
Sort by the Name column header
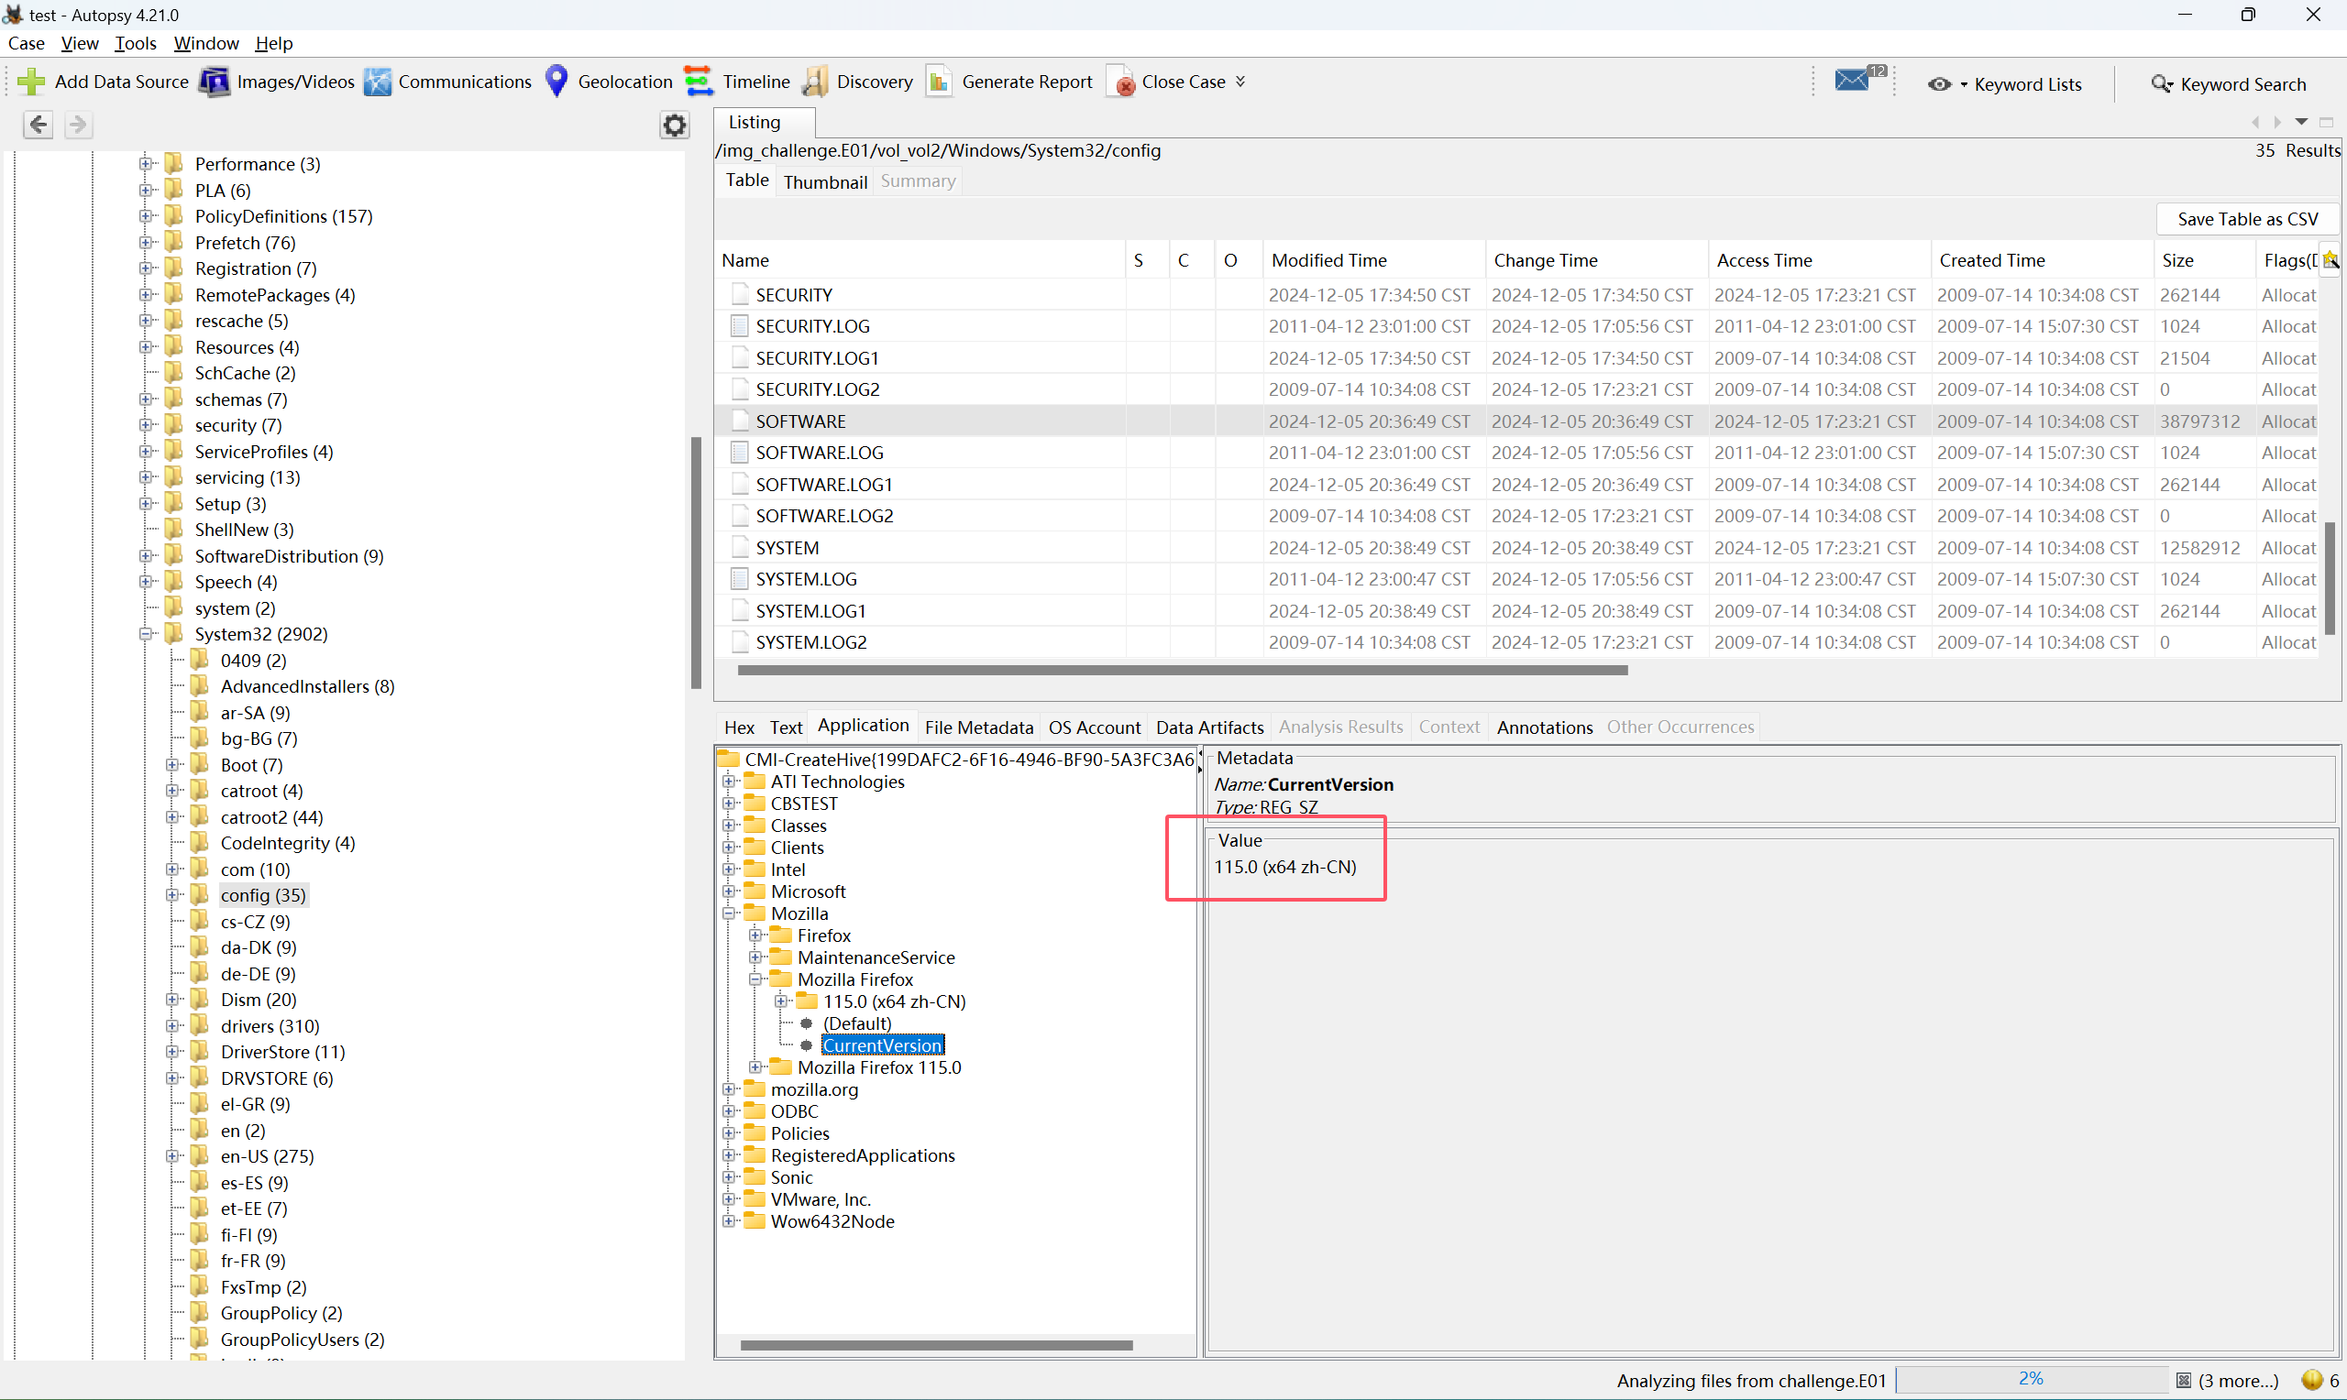tap(920, 260)
